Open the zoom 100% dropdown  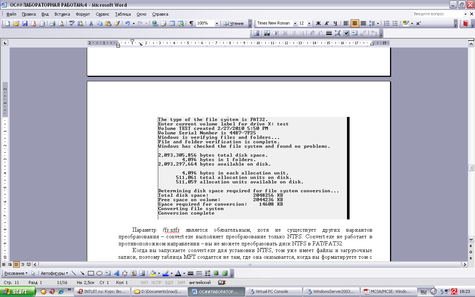pyautogui.click(x=217, y=23)
